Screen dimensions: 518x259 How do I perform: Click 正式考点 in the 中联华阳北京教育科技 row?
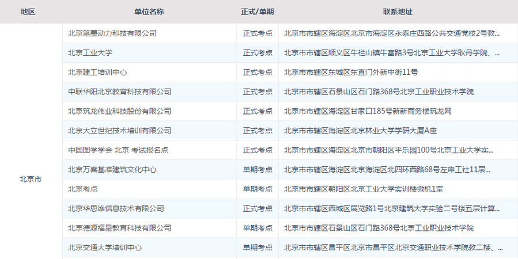pyautogui.click(x=258, y=92)
